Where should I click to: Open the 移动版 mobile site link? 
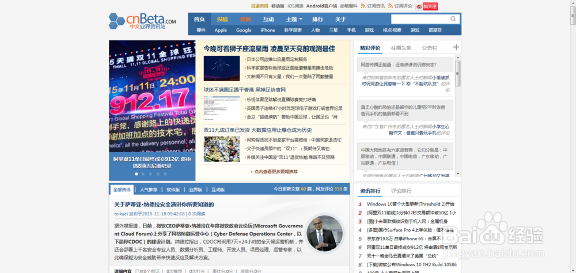pyautogui.click(x=278, y=6)
